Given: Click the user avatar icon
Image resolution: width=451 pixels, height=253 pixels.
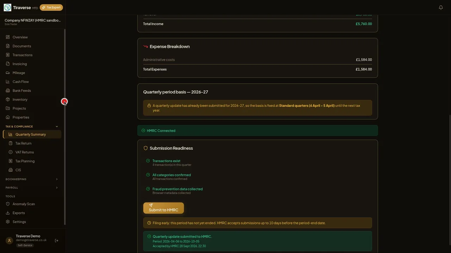Looking at the screenshot, I should [10, 241].
